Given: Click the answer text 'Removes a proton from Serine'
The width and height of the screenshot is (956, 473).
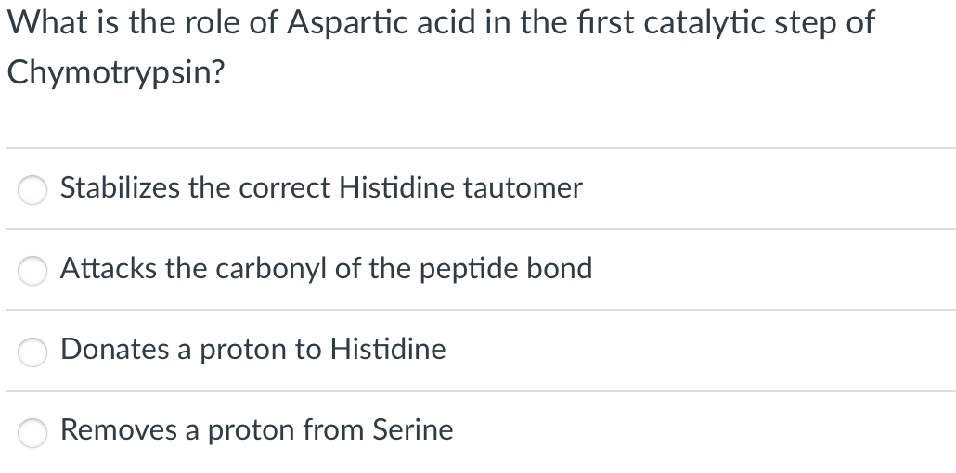Looking at the screenshot, I should (x=257, y=430).
